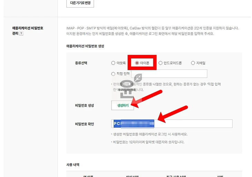Choose the 지메일 radio option

click(193, 63)
